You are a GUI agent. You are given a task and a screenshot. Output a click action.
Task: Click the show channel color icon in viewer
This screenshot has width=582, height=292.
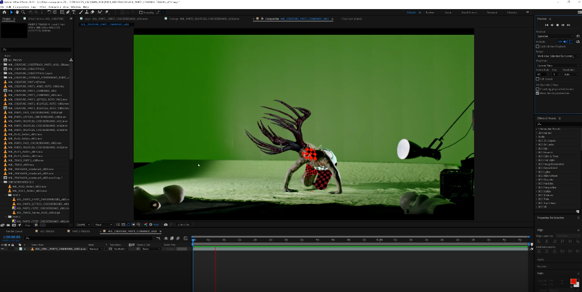(x=146, y=225)
